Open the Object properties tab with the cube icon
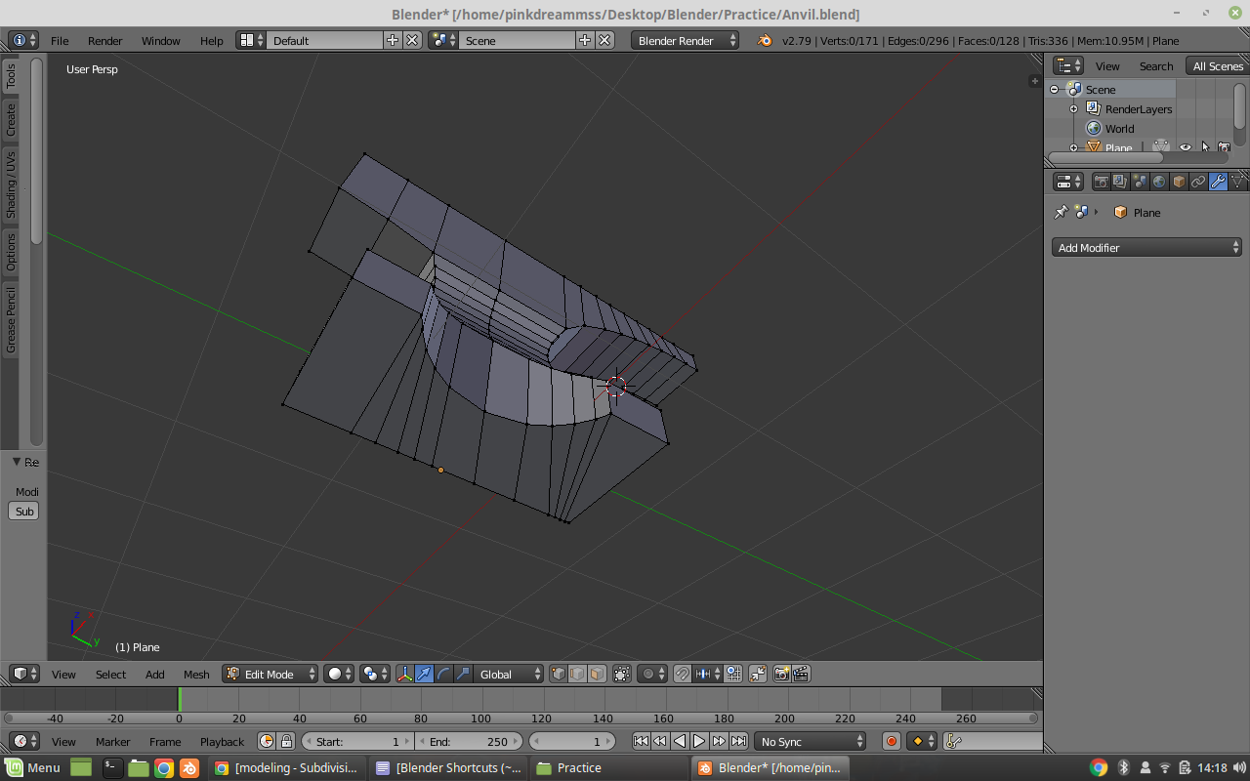 coord(1179,182)
